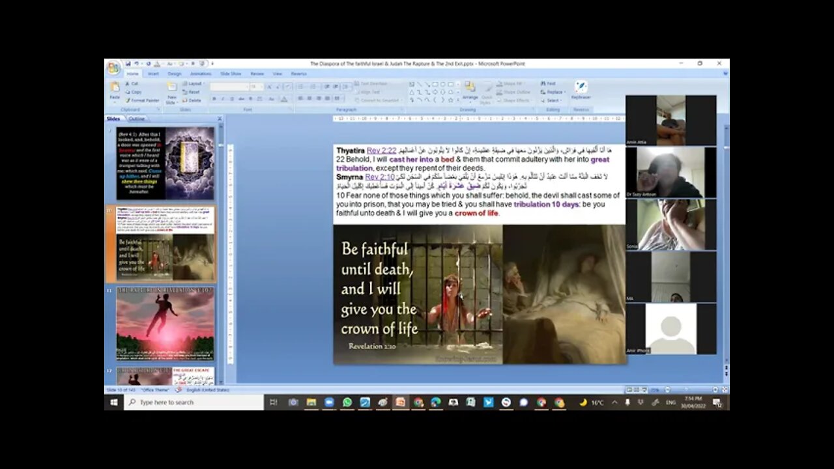Open Sonia's video tile

coord(670,224)
